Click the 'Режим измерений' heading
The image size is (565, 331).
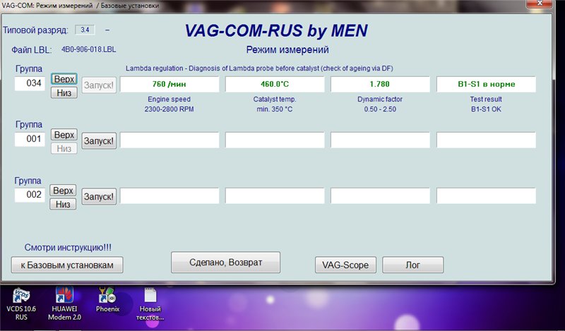(287, 49)
